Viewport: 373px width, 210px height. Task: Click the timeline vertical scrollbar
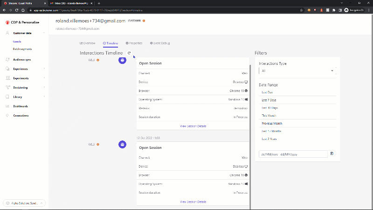(x=250, y=137)
